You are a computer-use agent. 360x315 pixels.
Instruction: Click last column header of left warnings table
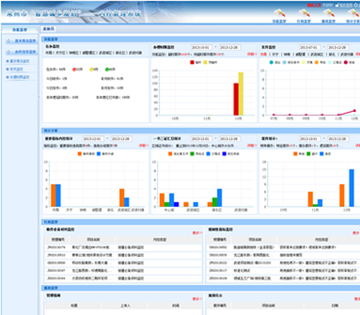pos(159,240)
